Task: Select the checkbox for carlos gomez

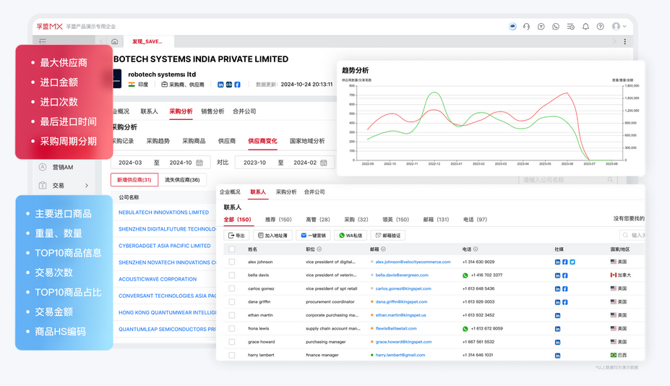Action: tap(232, 288)
